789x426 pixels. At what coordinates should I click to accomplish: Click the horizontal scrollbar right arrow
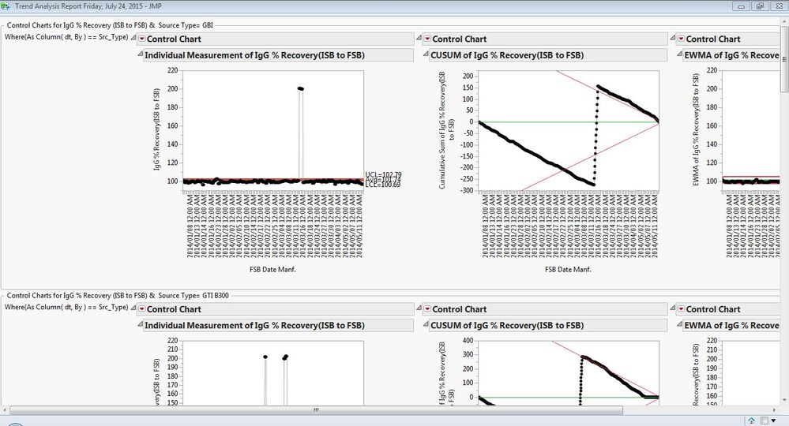click(x=776, y=410)
